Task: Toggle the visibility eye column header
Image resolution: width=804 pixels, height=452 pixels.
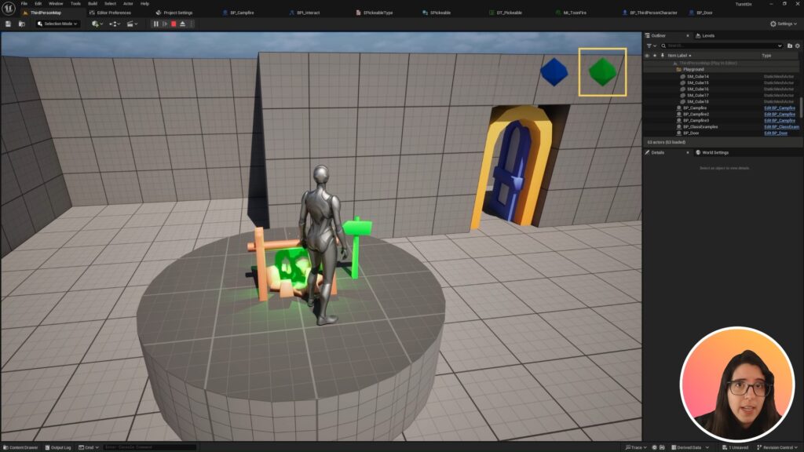Action: (647, 56)
